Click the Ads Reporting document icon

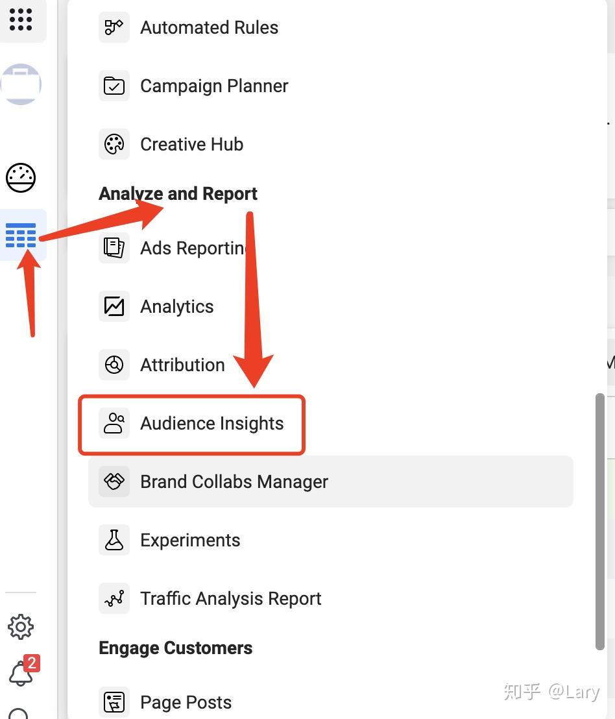point(114,248)
